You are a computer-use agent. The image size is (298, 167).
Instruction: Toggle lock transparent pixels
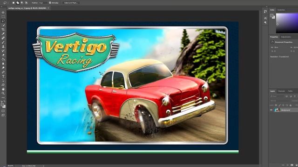[x=276, y=105]
